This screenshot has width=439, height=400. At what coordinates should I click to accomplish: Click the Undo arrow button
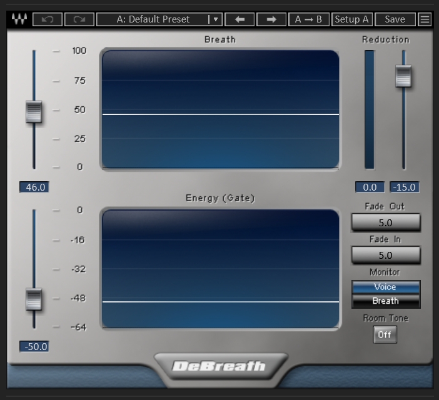click(x=48, y=19)
